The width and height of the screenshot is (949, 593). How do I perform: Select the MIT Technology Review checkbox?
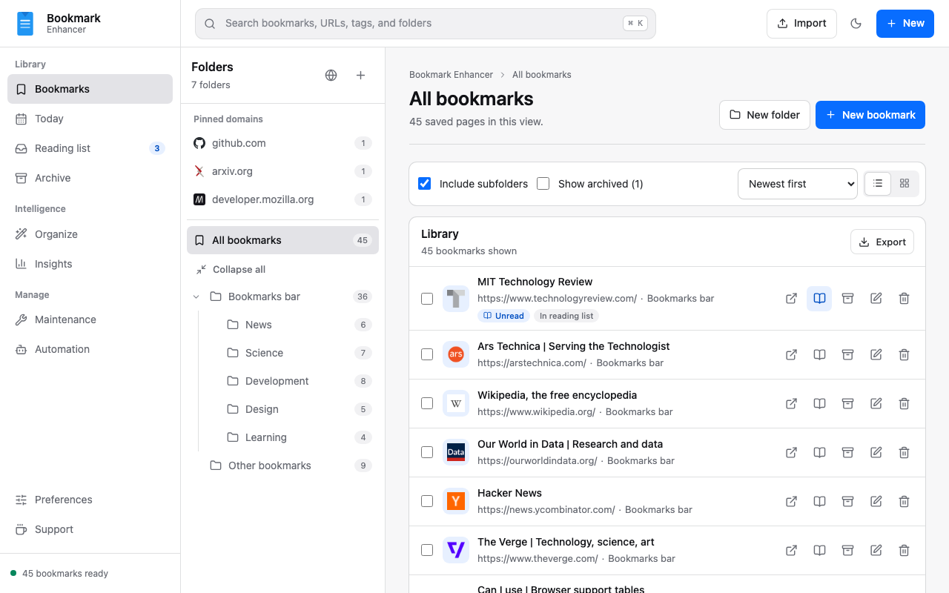(427, 299)
